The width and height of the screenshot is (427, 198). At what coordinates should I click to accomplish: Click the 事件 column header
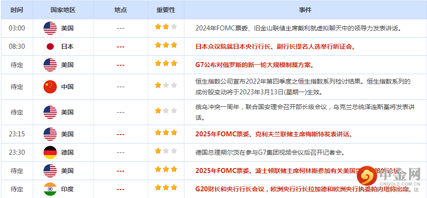305,10
